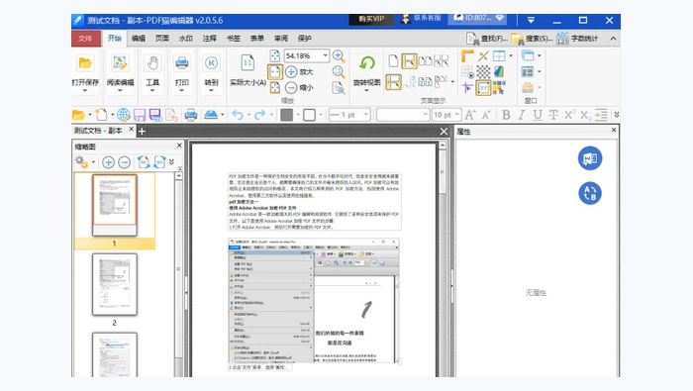This screenshot has height=391, width=693.
Task: Toggle Underline formatting
Action: point(538,115)
